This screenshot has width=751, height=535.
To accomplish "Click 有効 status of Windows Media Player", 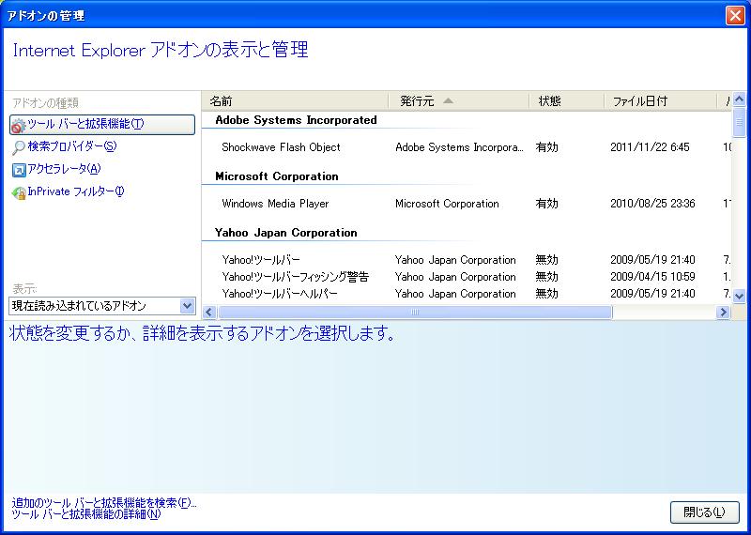I will tap(546, 204).
